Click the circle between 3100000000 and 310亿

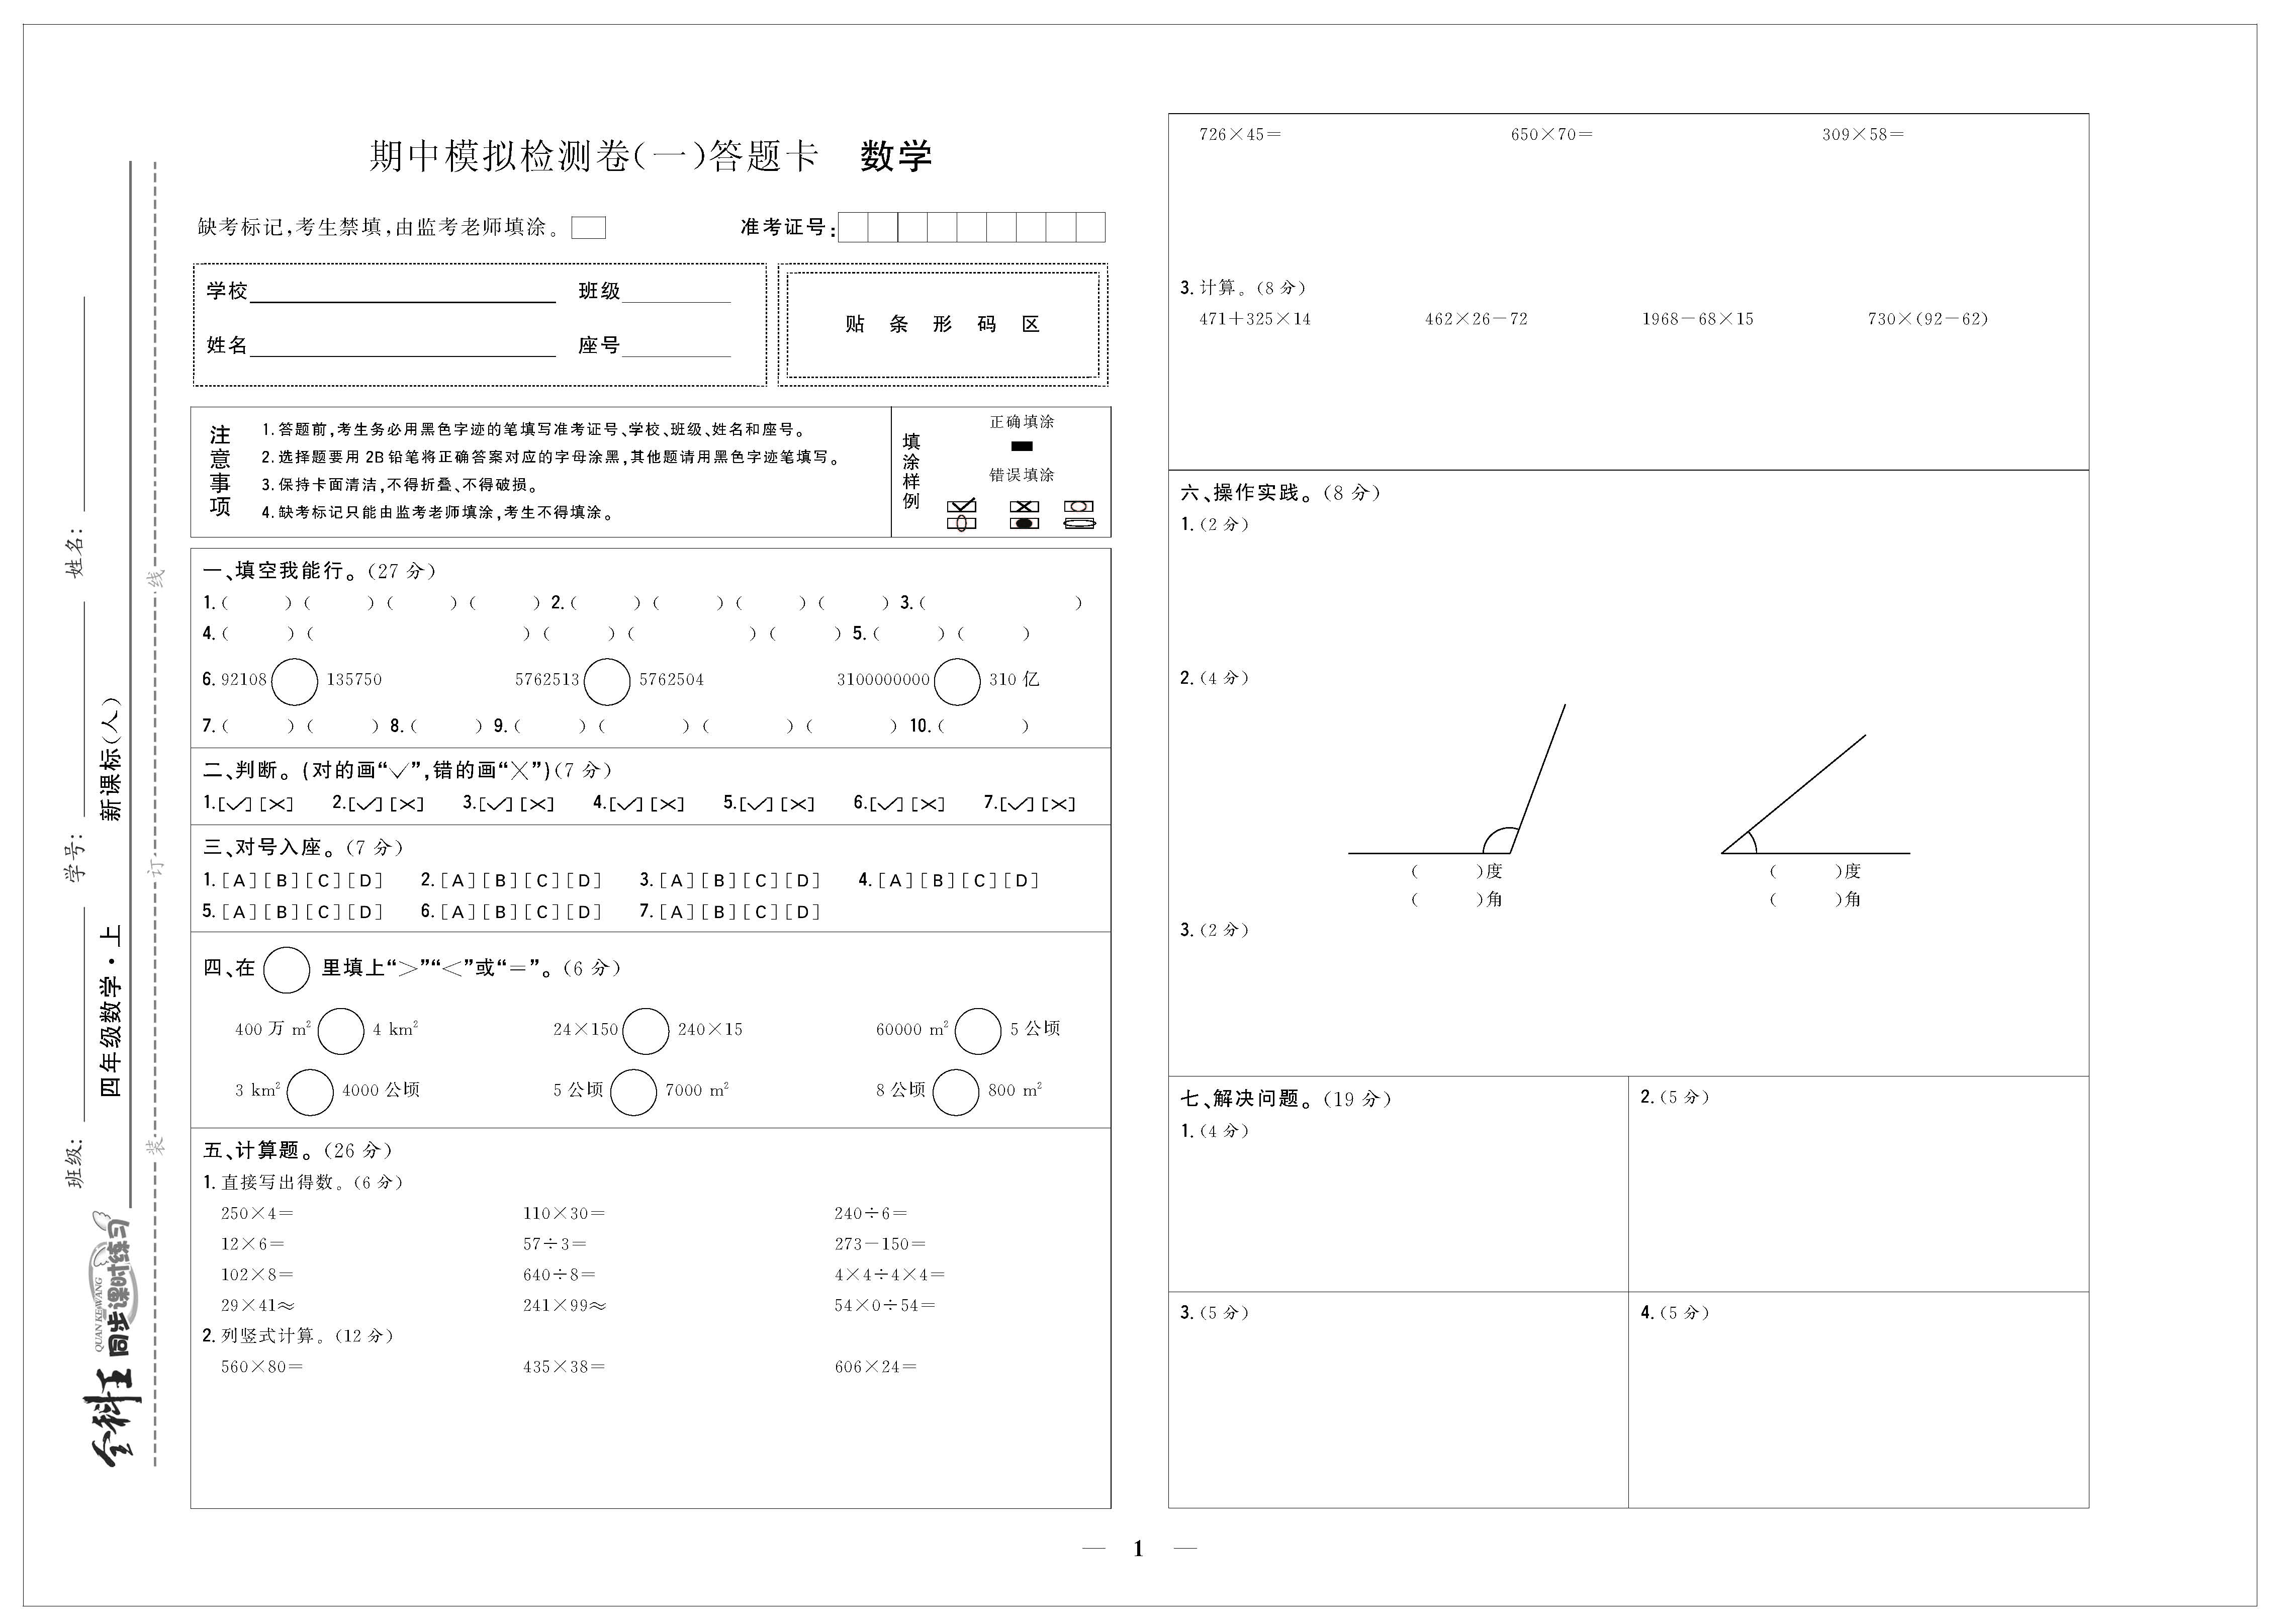tap(957, 681)
